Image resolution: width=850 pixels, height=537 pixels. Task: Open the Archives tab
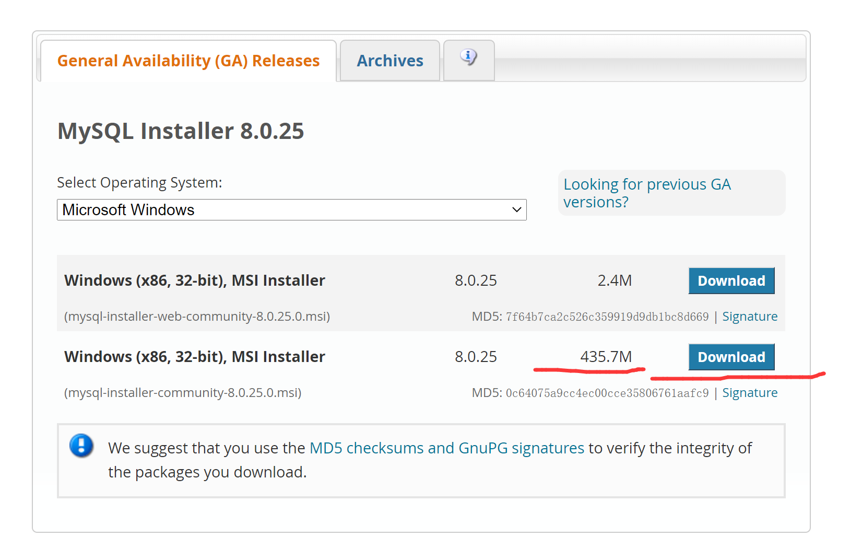(389, 60)
